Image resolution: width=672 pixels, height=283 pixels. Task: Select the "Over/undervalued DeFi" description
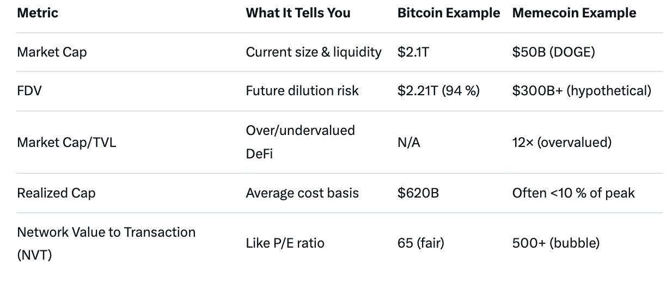(x=300, y=142)
